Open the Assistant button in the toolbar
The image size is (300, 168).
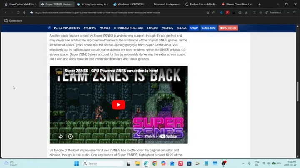(x=273, y=12)
